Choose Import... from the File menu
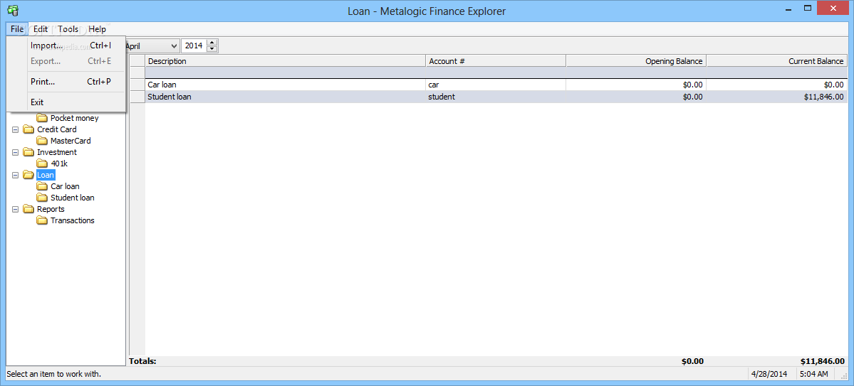This screenshot has width=854, height=386. click(66, 45)
